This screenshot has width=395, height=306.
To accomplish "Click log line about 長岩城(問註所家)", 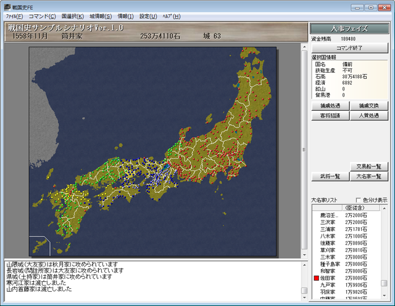I will tap(65, 270).
